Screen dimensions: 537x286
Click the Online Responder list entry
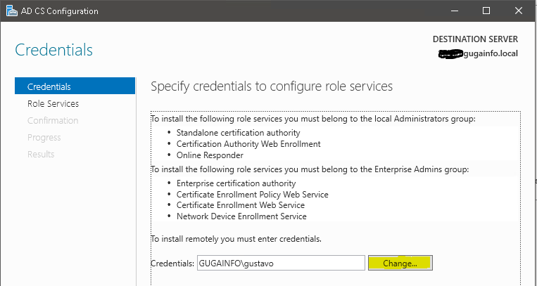tap(210, 155)
